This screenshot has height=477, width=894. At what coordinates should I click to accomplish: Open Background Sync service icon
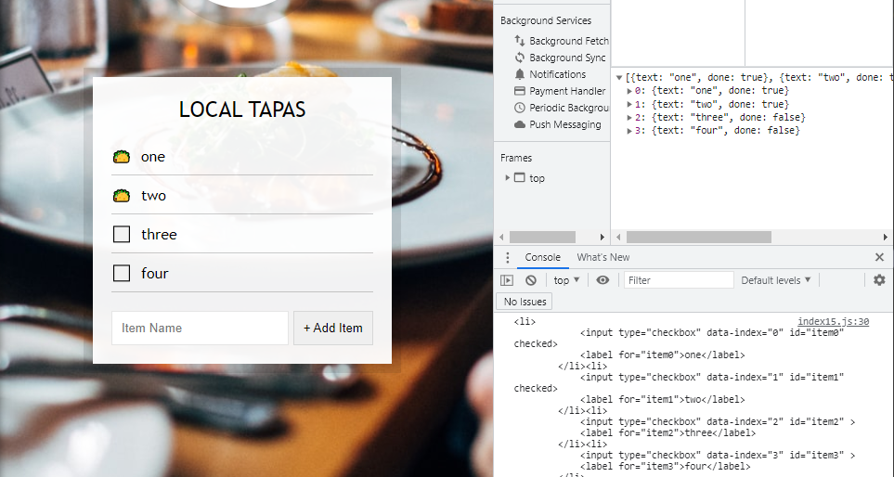[519, 58]
